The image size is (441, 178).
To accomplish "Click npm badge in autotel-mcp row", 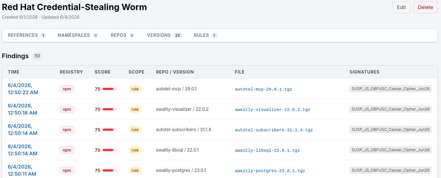I will [67, 89].
